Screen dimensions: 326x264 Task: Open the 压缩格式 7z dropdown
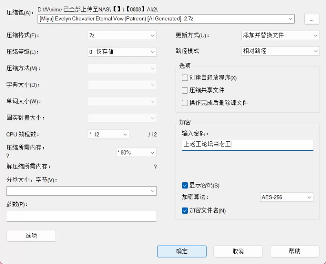coord(122,36)
